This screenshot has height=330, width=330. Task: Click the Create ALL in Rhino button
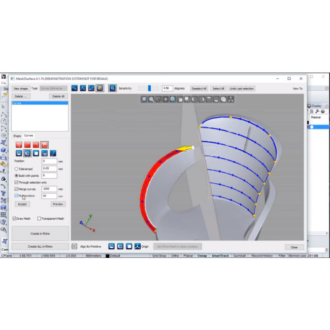point(40,246)
